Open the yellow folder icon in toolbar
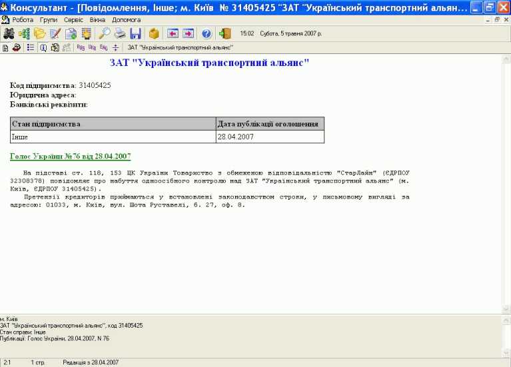 point(40,33)
